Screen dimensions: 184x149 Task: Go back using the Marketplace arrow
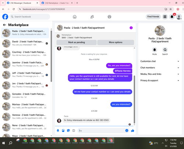(4, 25)
